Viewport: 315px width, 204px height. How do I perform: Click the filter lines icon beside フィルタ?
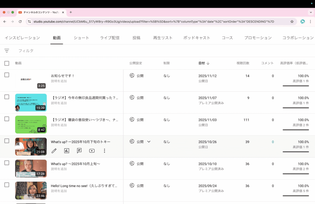coord(7,51)
